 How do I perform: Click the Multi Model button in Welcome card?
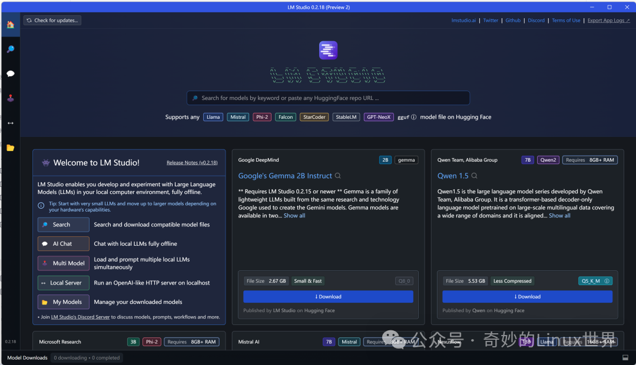tap(63, 263)
